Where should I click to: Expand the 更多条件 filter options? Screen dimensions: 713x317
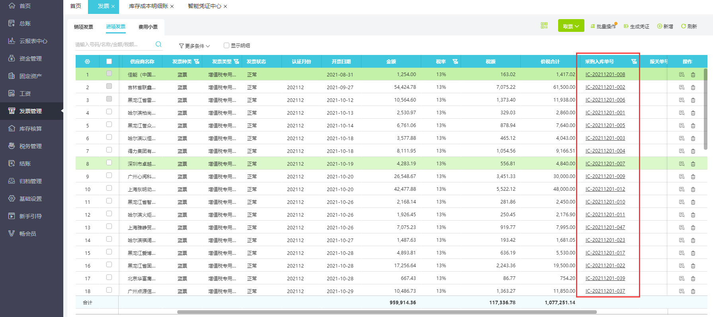coord(194,46)
